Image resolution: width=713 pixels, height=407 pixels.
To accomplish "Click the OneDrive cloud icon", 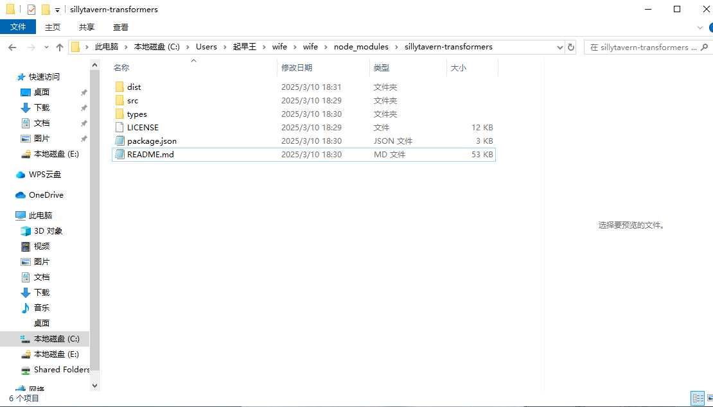I will click(21, 195).
